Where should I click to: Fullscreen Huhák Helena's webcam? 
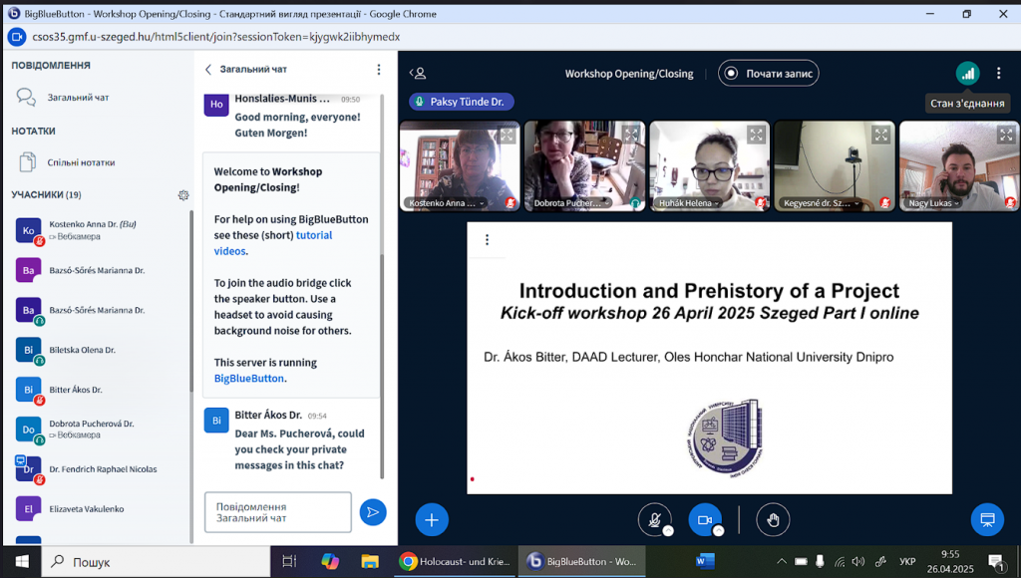pos(756,135)
